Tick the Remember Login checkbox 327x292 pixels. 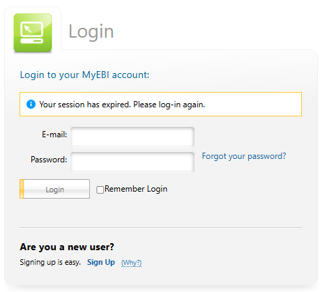click(x=100, y=190)
